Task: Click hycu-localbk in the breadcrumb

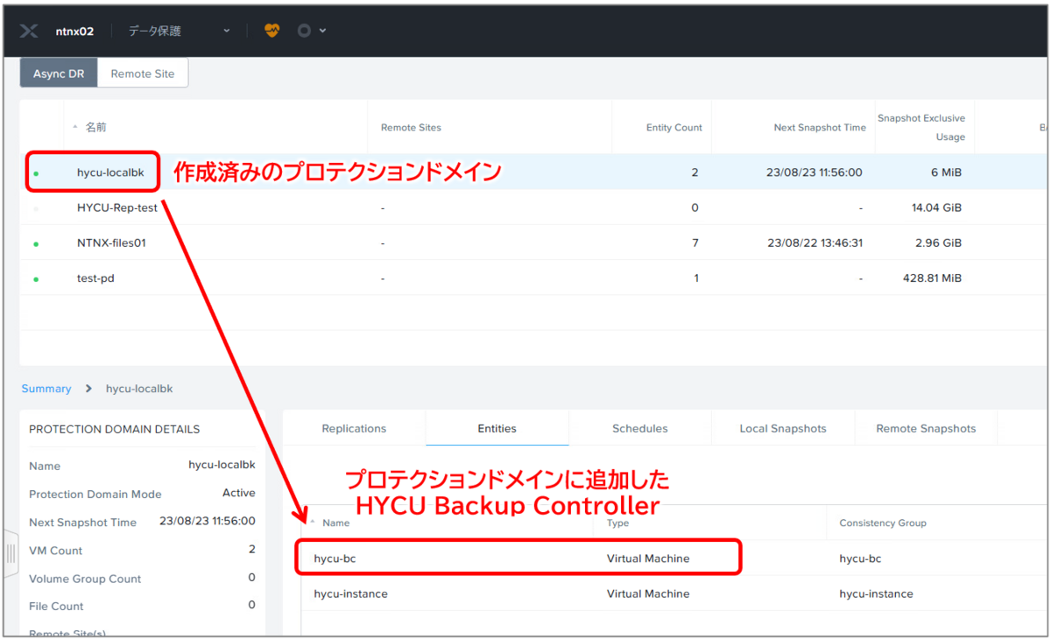Action: click(139, 389)
